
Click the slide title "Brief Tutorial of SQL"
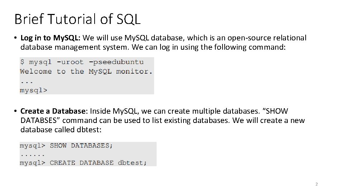tap(77, 19)
